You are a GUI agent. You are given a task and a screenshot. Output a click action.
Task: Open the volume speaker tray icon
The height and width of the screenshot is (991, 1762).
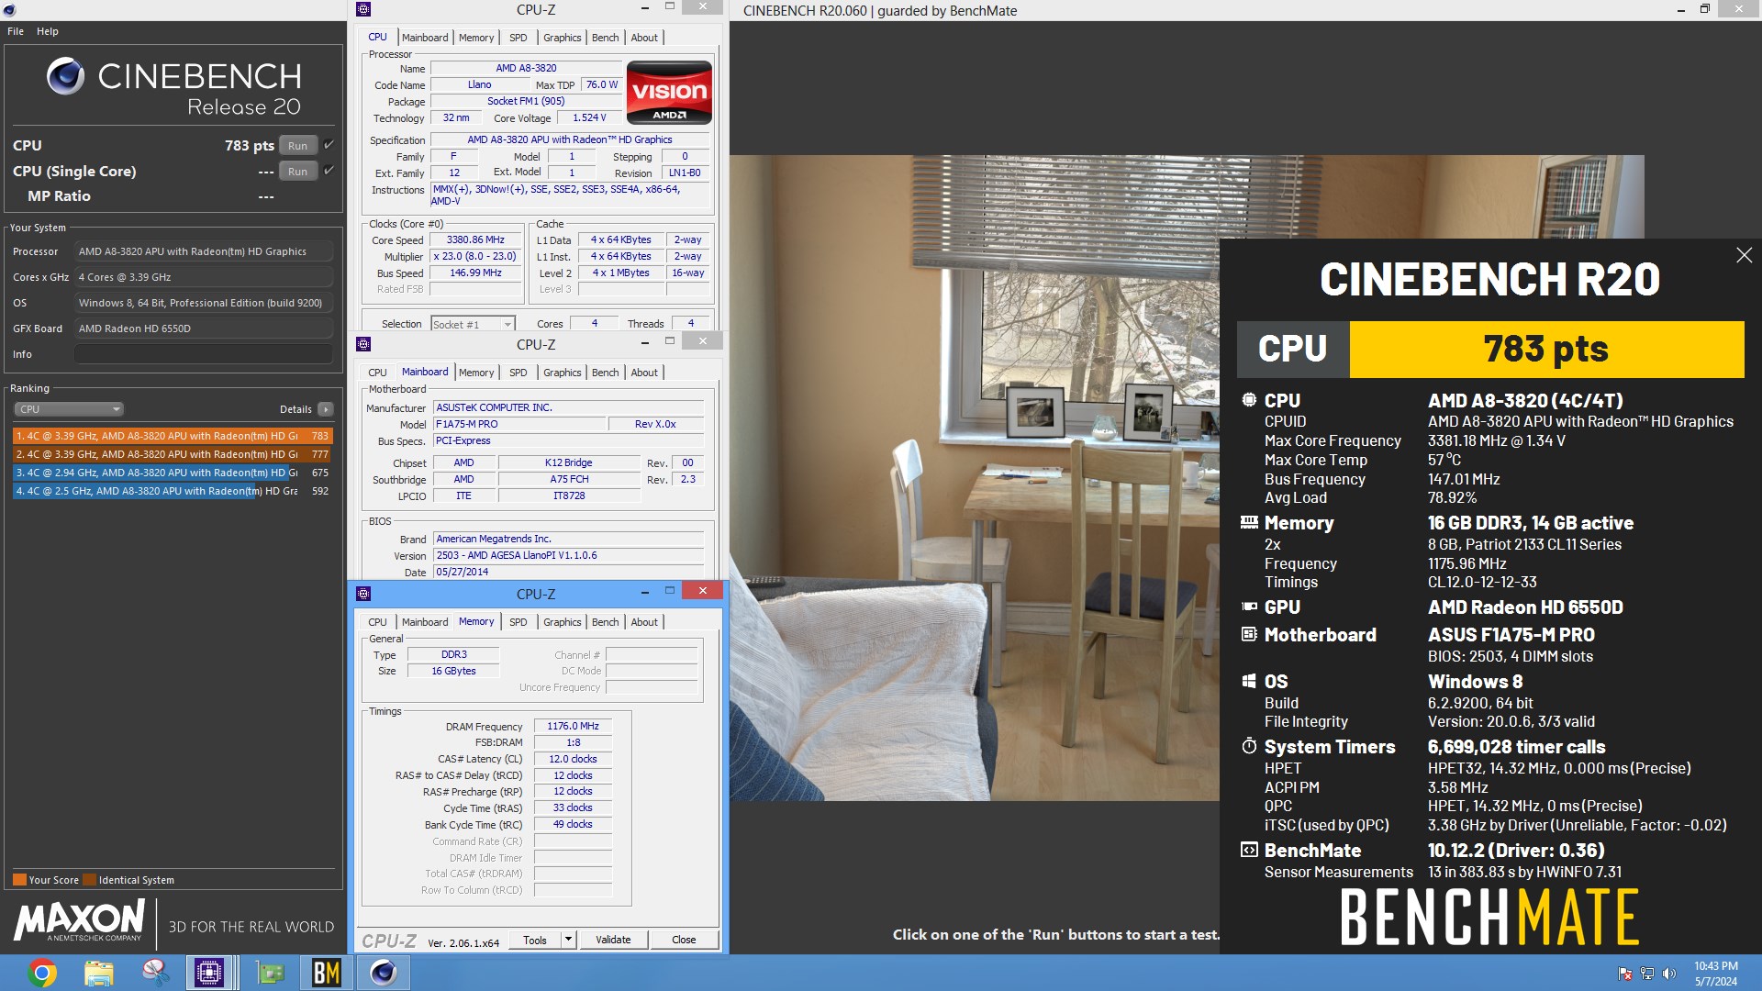click(1669, 973)
